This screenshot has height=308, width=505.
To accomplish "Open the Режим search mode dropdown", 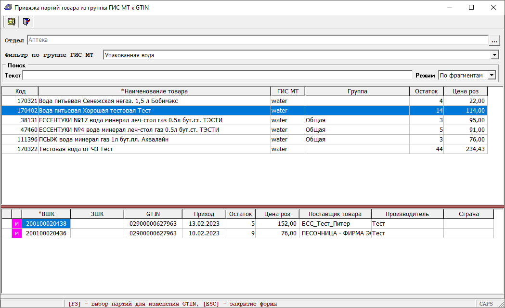I will 491,76.
